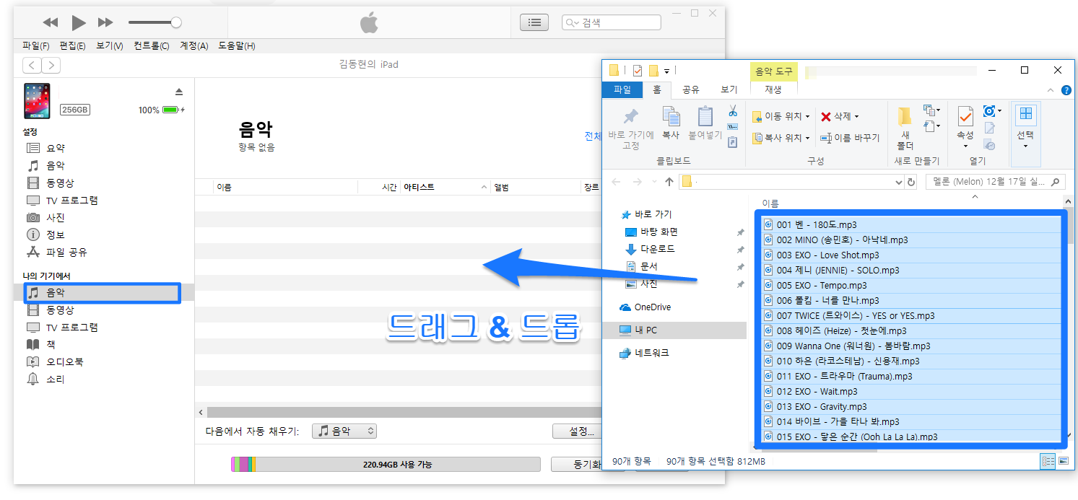Open the iTunes list view button
This screenshot has height=500, width=1078.
(534, 22)
